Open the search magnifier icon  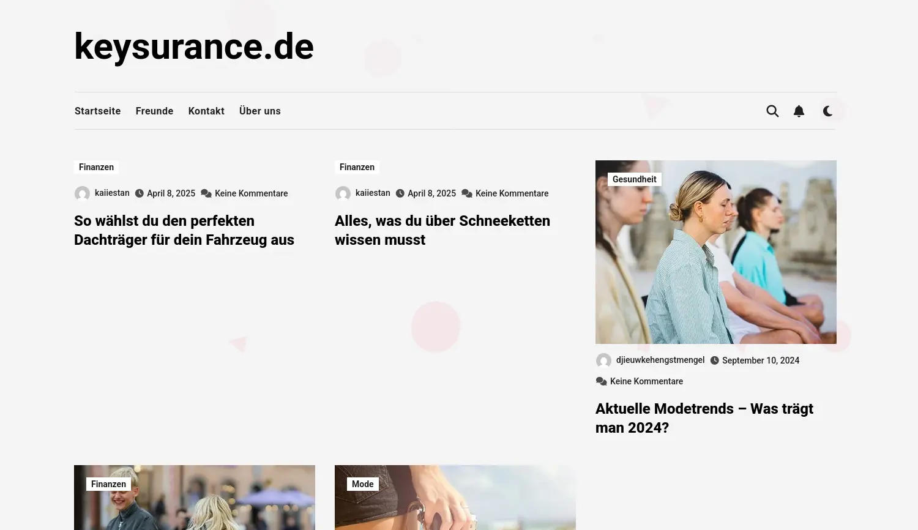point(772,111)
